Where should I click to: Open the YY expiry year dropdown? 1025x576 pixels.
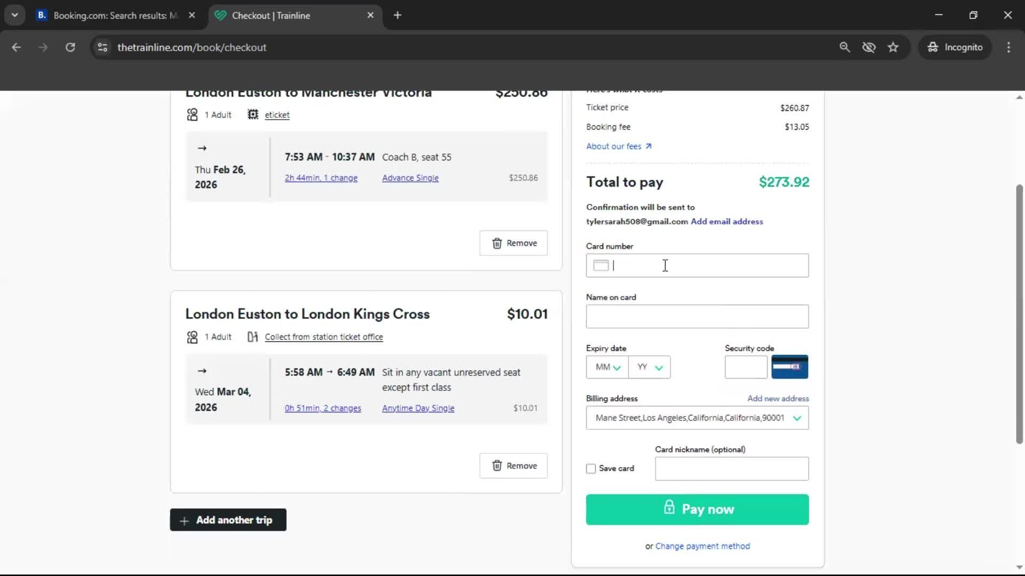pyautogui.click(x=649, y=367)
